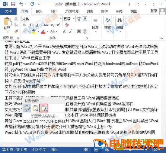Viewport: 166px width, 153px height.
Task: Switch to Review (审阅) tab
Action: click(x=119, y=11)
